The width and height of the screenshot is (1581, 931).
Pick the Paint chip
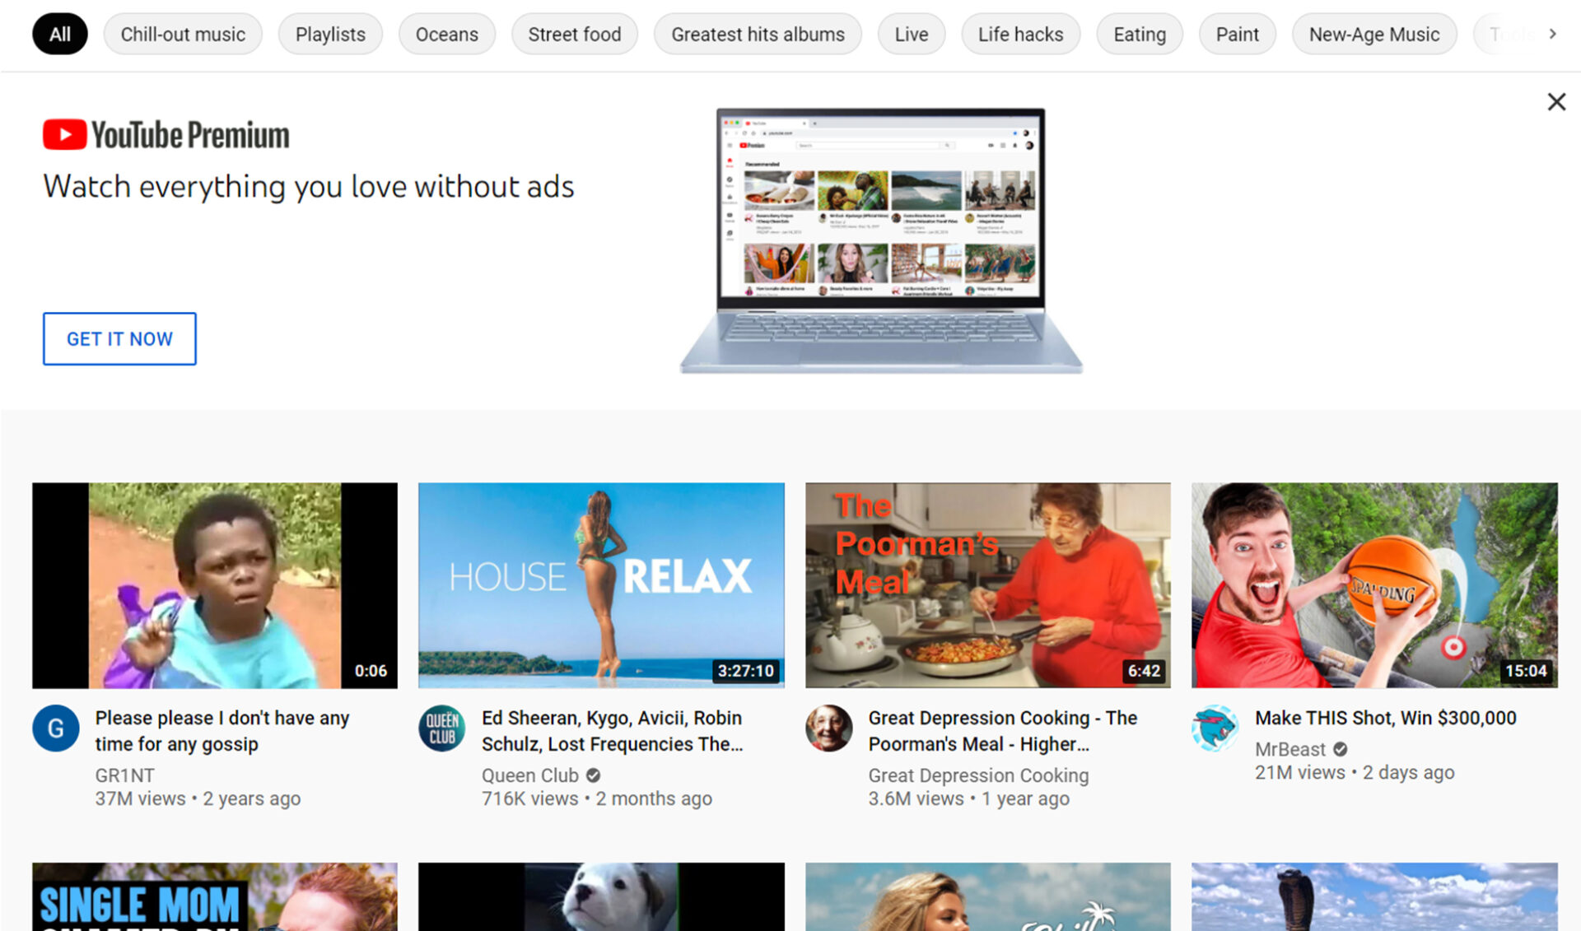[x=1237, y=34]
